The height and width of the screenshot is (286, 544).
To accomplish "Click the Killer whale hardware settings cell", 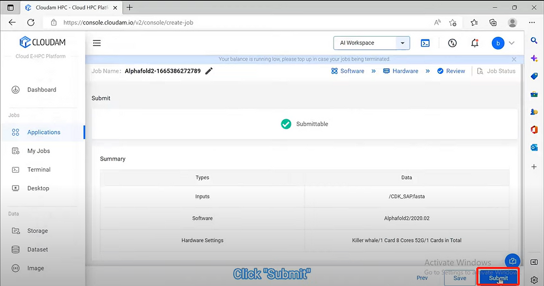I will [406, 240].
